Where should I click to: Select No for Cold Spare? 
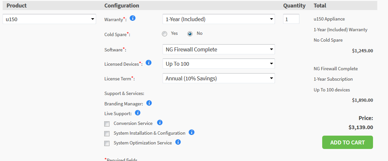coord(190,34)
